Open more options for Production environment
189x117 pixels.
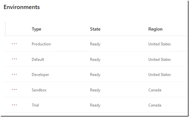[x=14, y=44]
